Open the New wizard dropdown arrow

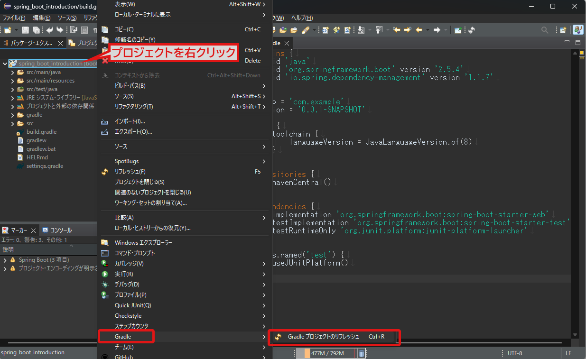[16, 30]
